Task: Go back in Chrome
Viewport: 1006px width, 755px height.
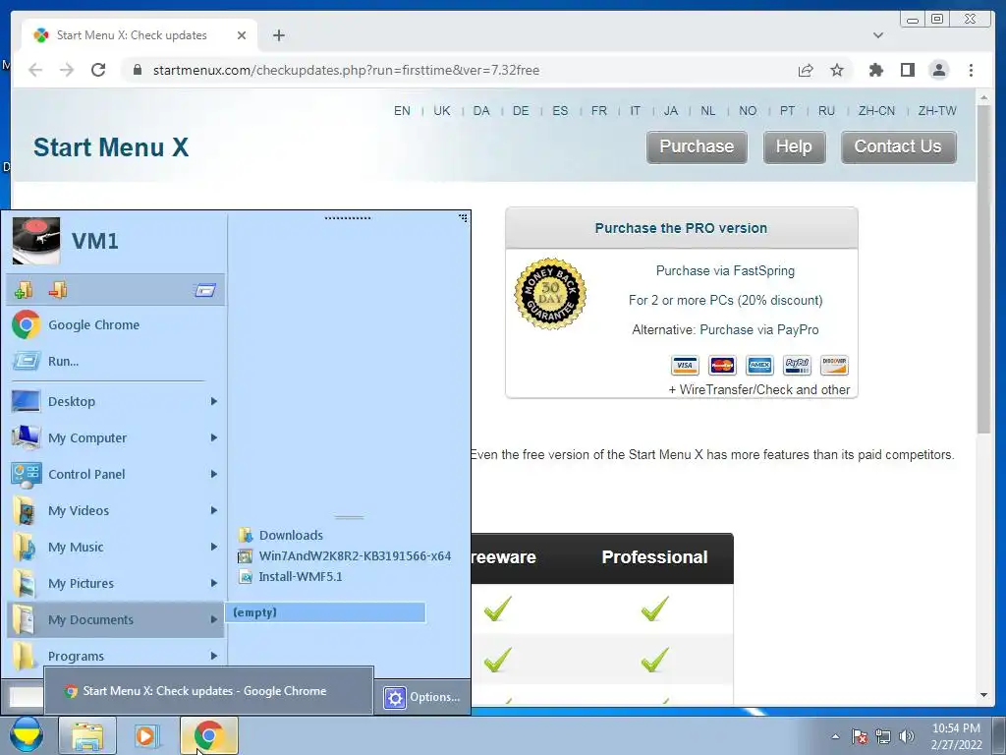Action: pos(35,70)
